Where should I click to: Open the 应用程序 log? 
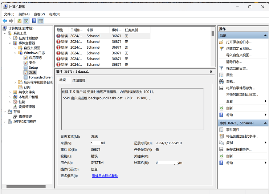tap(35, 58)
